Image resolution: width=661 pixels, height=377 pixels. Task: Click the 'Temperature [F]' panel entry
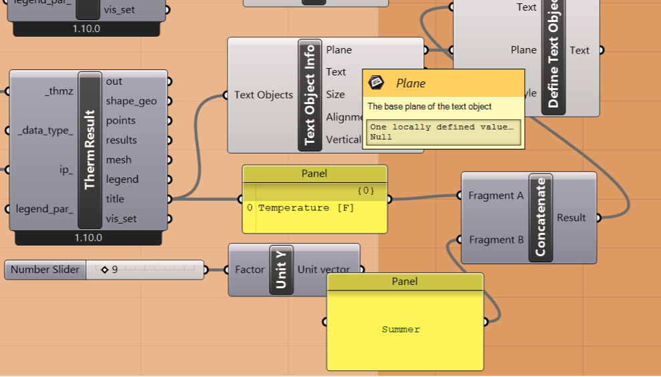(x=306, y=208)
